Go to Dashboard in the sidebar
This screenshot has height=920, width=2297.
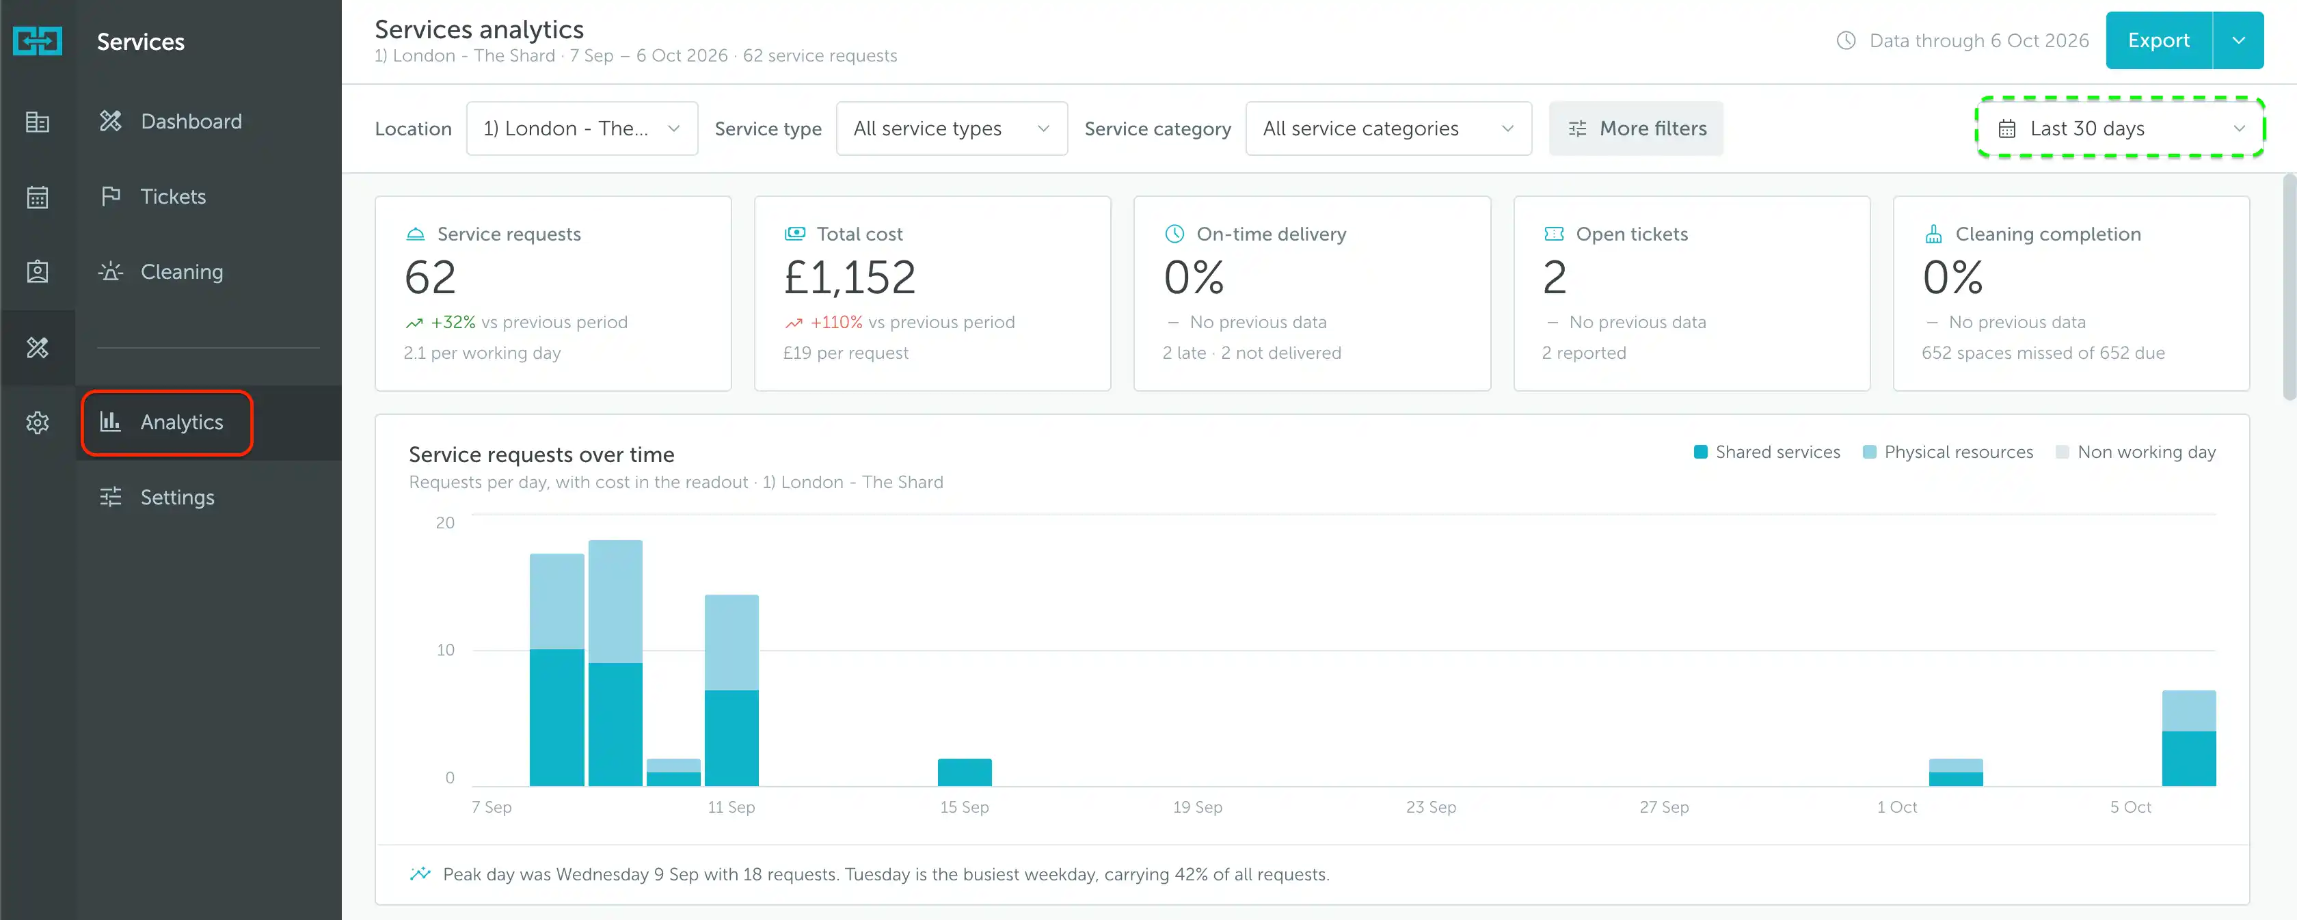pos(209,121)
